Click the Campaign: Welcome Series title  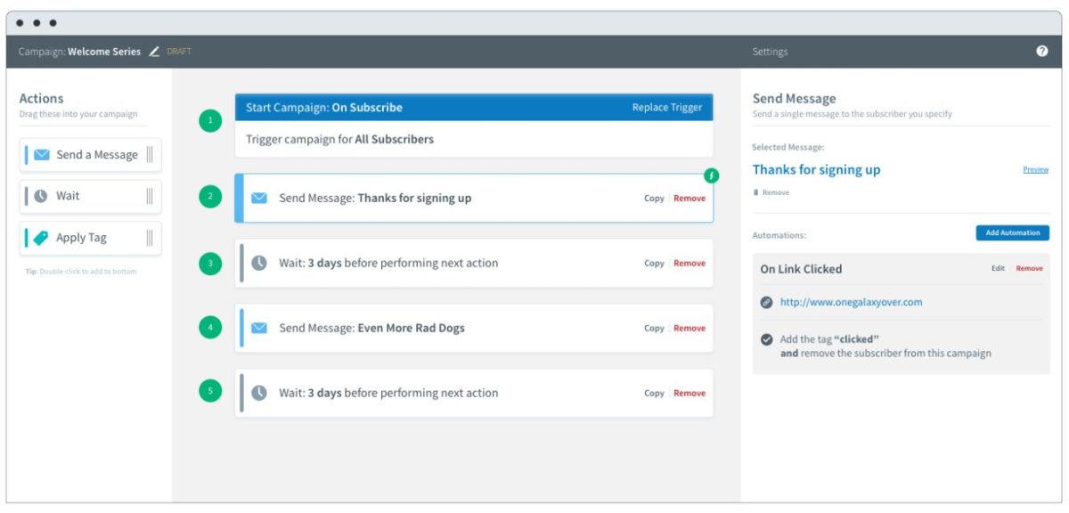79,52
